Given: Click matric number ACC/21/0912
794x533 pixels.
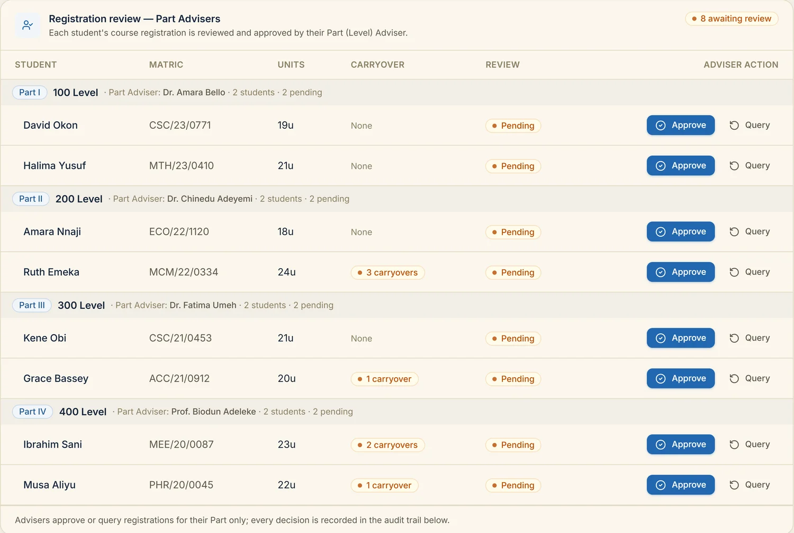Looking at the screenshot, I should click(x=179, y=378).
